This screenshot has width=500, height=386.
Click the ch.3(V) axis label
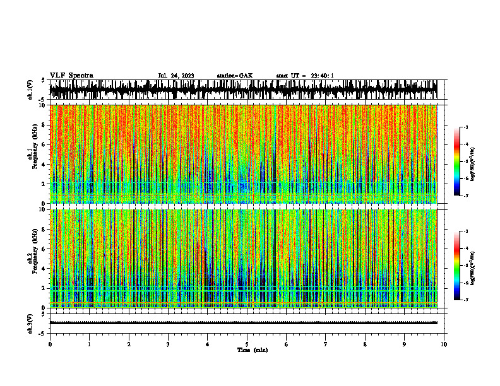[x=30, y=324]
